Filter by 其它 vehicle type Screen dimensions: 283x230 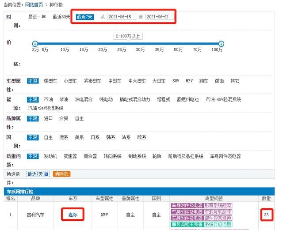[235, 81]
